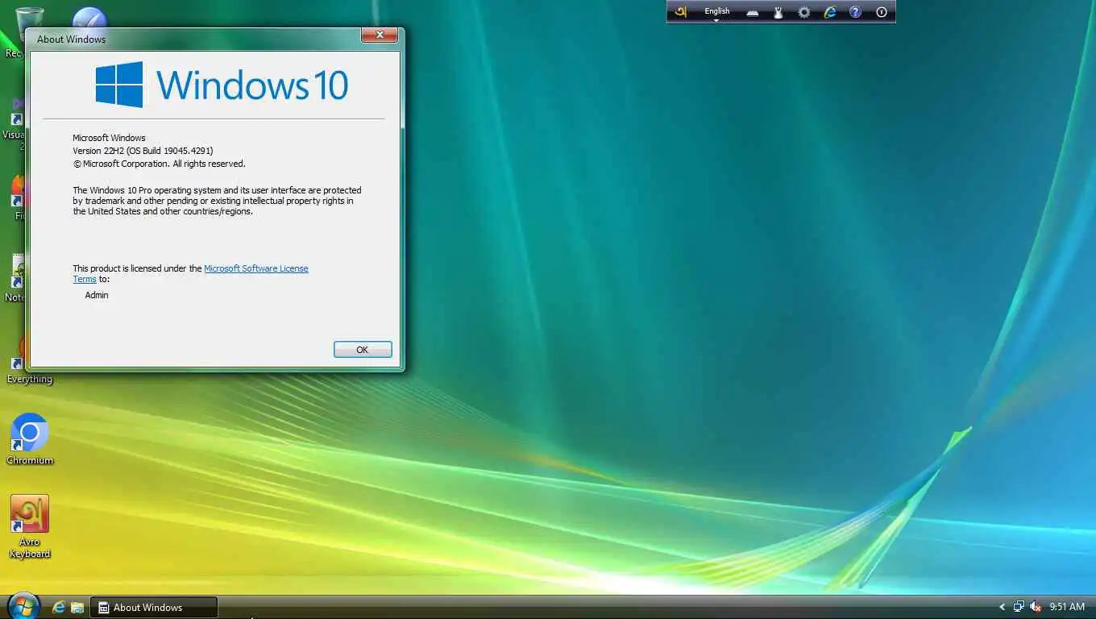Open Avro Keyboard desktop shortcut

pyautogui.click(x=30, y=527)
